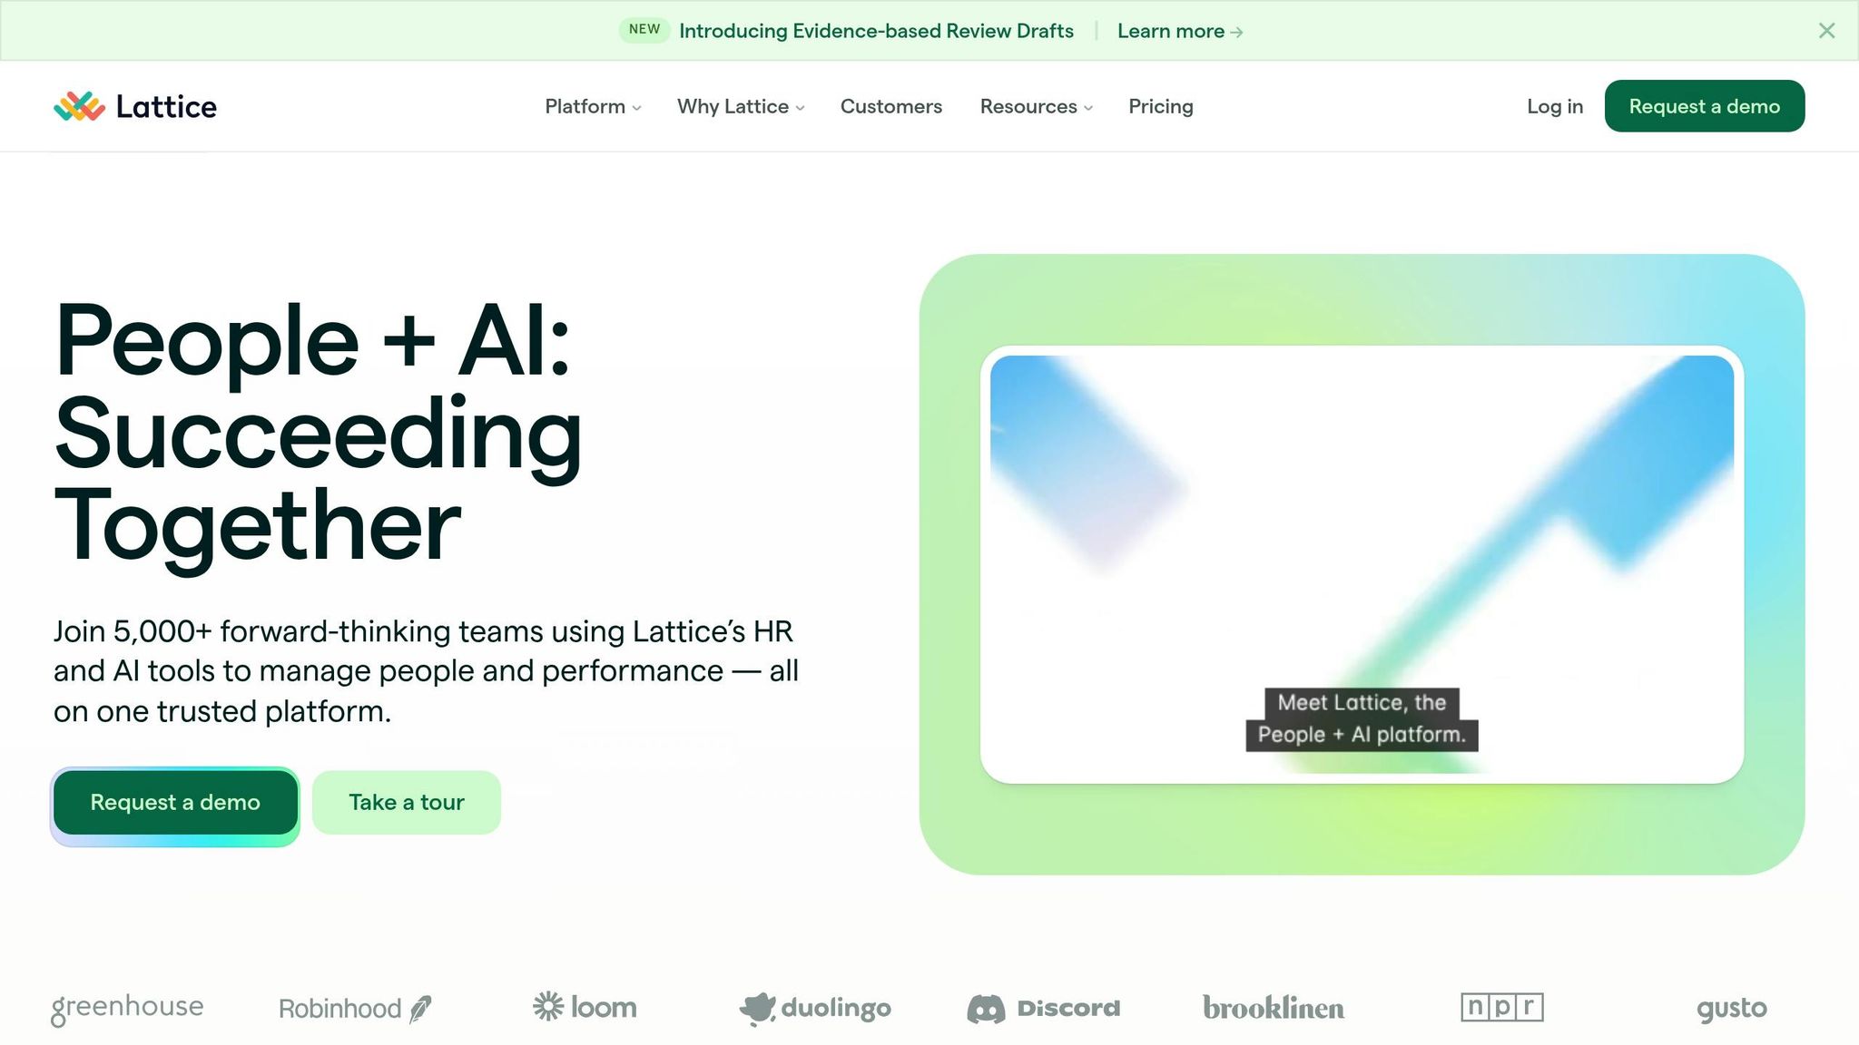
Task: Go to the Customers page
Action: (891, 106)
